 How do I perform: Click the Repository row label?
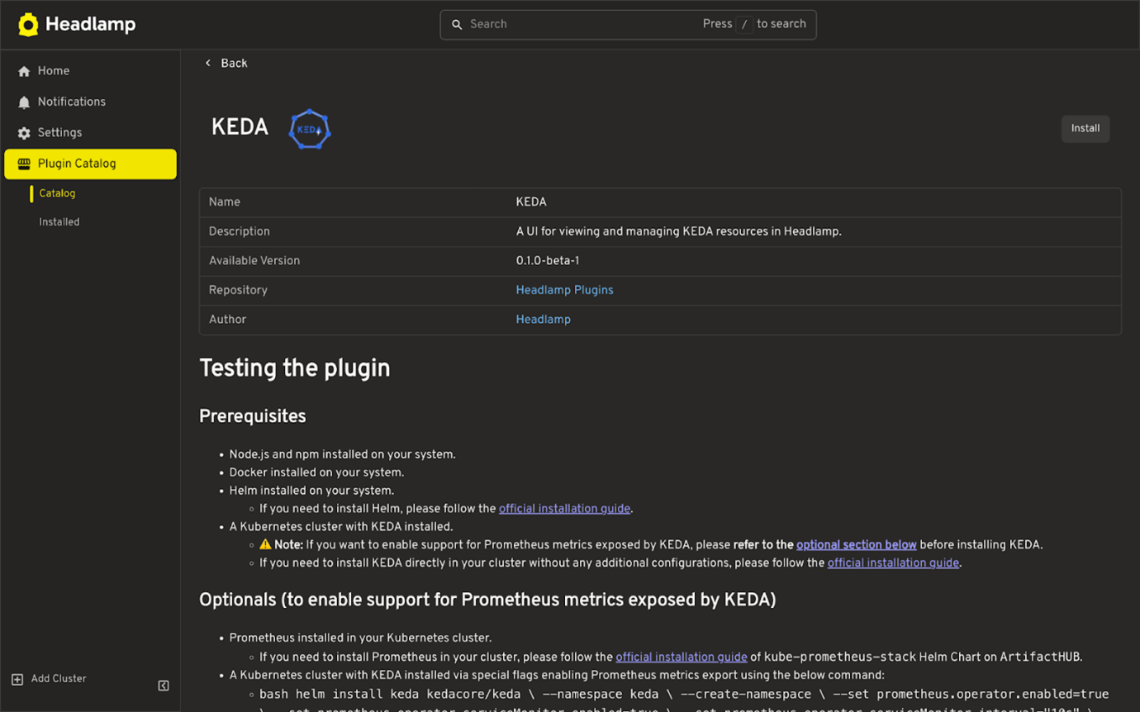(x=238, y=290)
